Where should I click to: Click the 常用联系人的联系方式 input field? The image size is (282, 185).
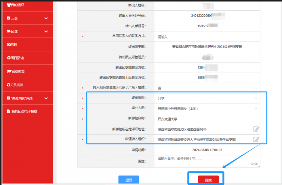pos(207,37)
